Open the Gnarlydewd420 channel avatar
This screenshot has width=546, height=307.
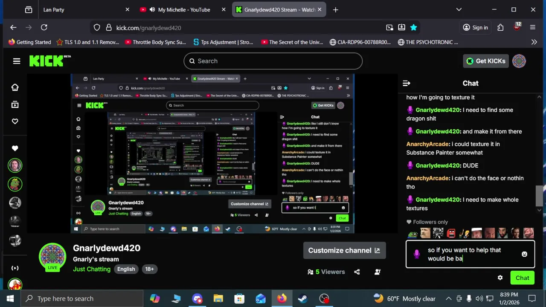[x=52, y=257]
